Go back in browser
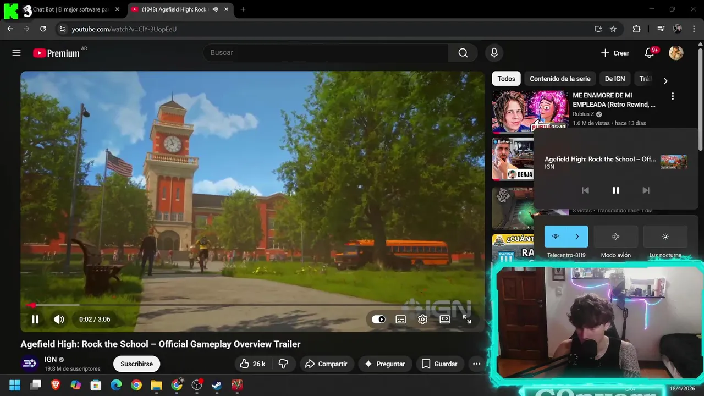This screenshot has height=396, width=704. (10, 29)
